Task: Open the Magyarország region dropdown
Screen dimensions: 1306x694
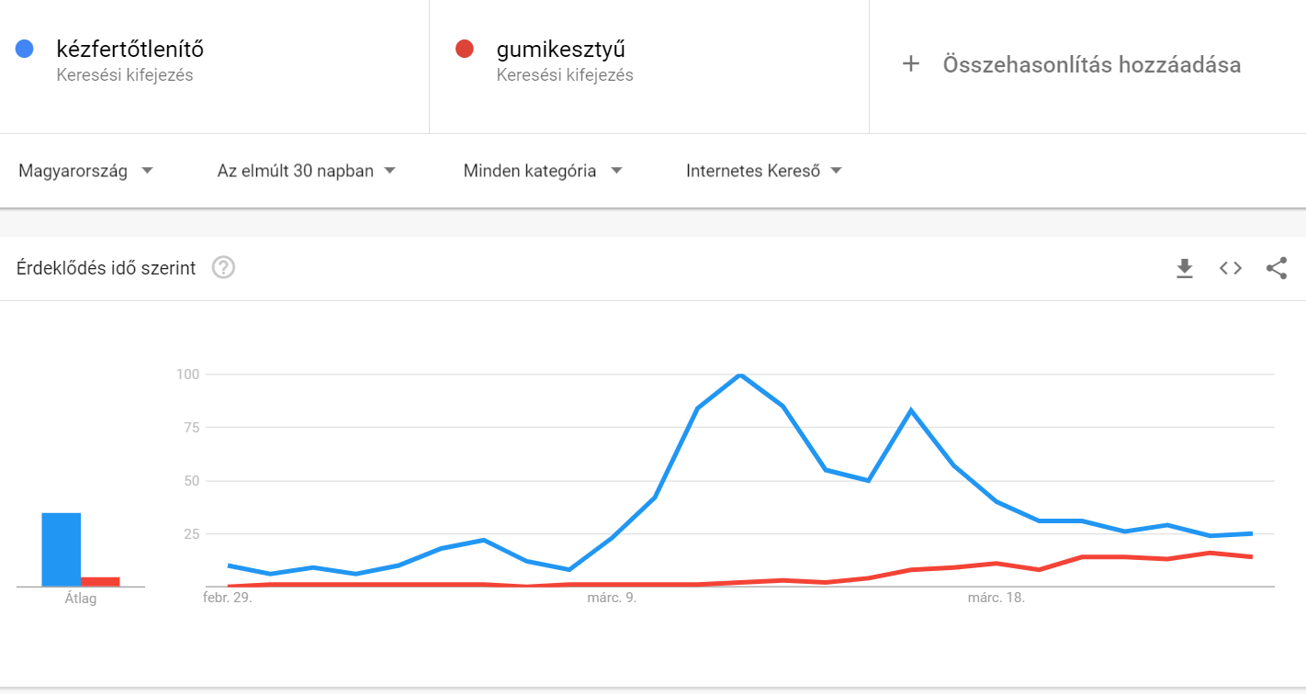Action: pyautogui.click(x=85, y=171)
